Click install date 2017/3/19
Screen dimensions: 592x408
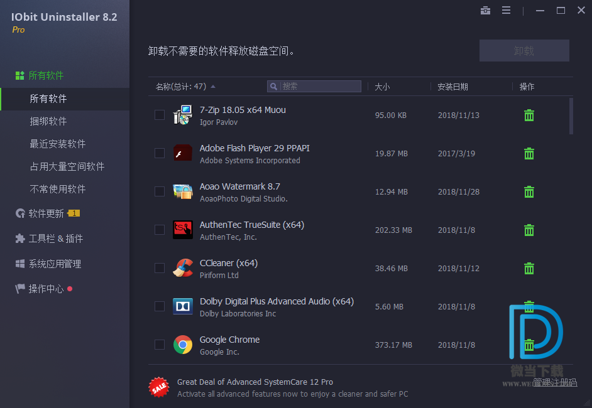pos(456,154)
